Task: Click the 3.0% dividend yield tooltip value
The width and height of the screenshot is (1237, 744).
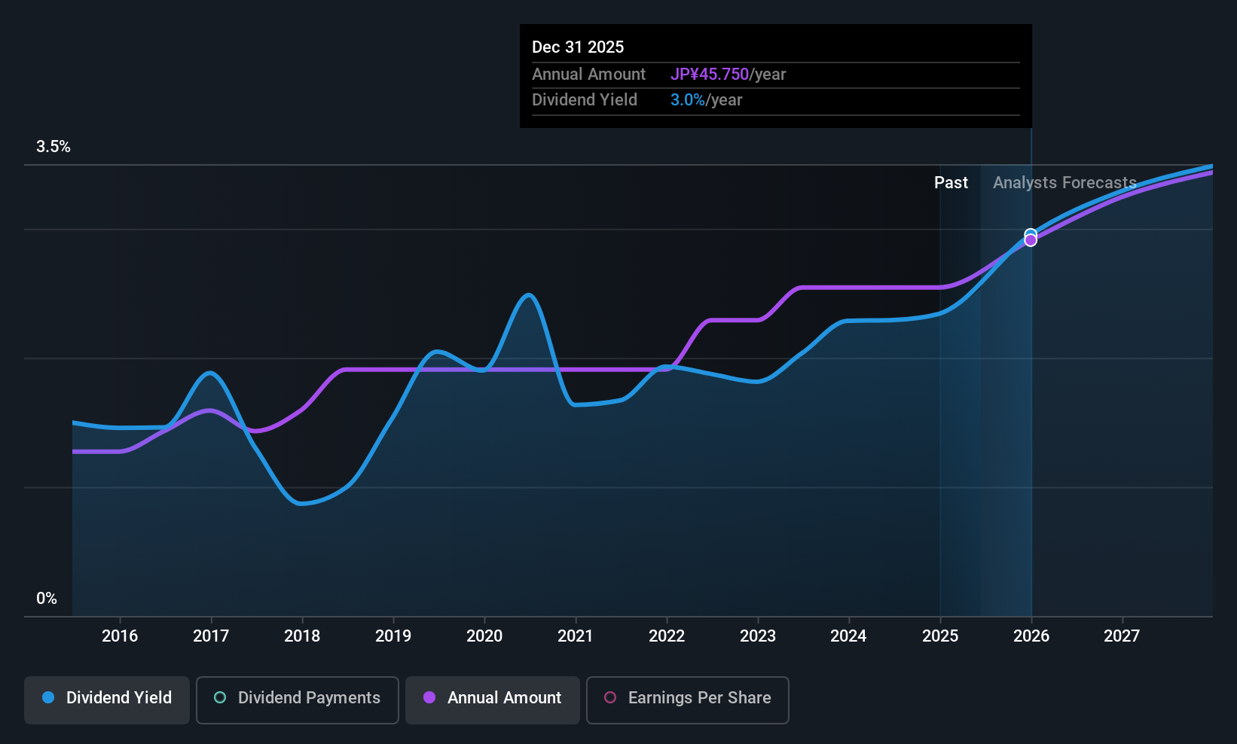Action: click(688, 99)
